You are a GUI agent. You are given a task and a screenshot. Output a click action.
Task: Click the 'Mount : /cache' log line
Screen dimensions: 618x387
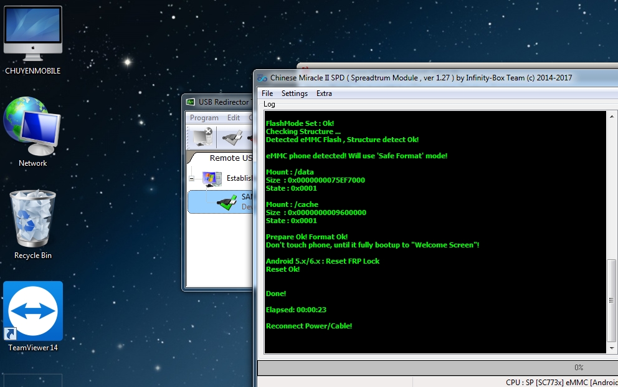pyautogui.click(x=292, y=204)
